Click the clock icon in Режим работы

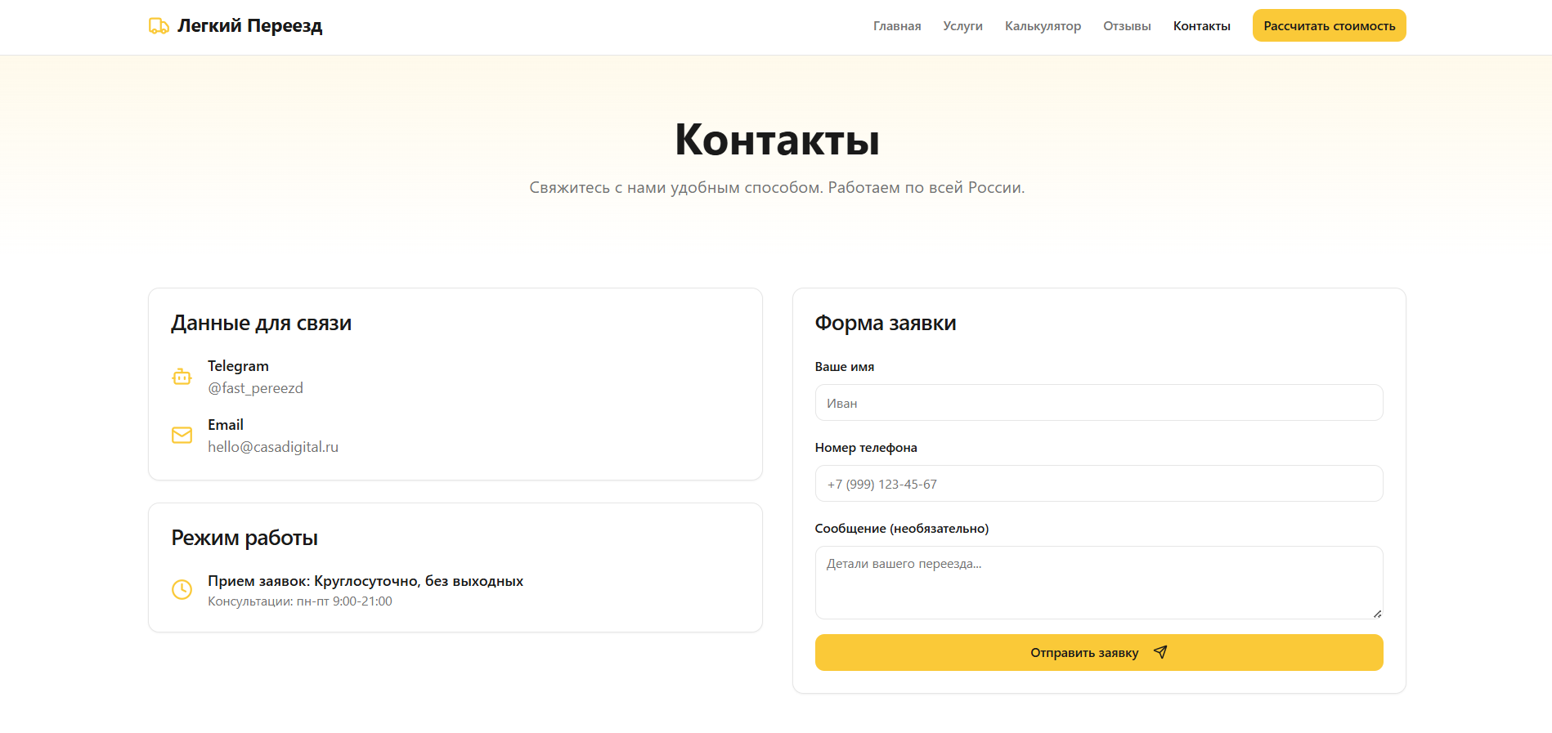(x=182, y=589)
